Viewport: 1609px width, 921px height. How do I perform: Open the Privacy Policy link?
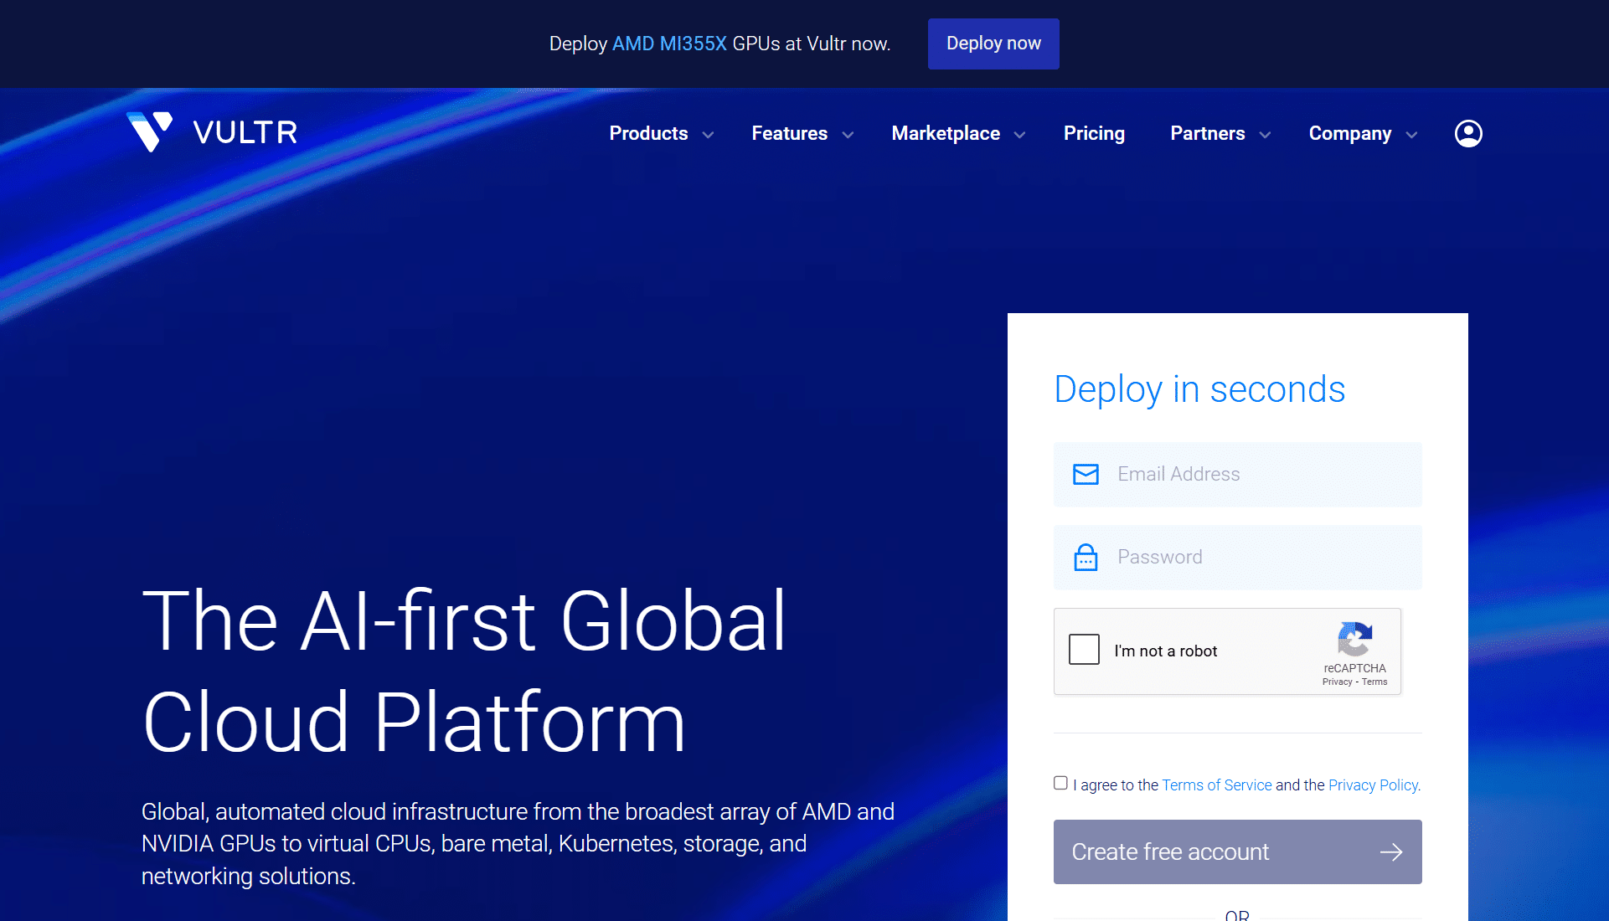1373,785
